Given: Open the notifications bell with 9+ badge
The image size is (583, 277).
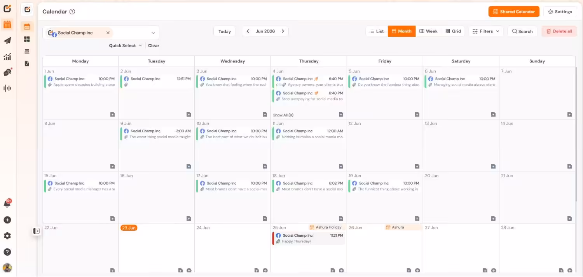Looking at the screenshot, I should 7,204.
